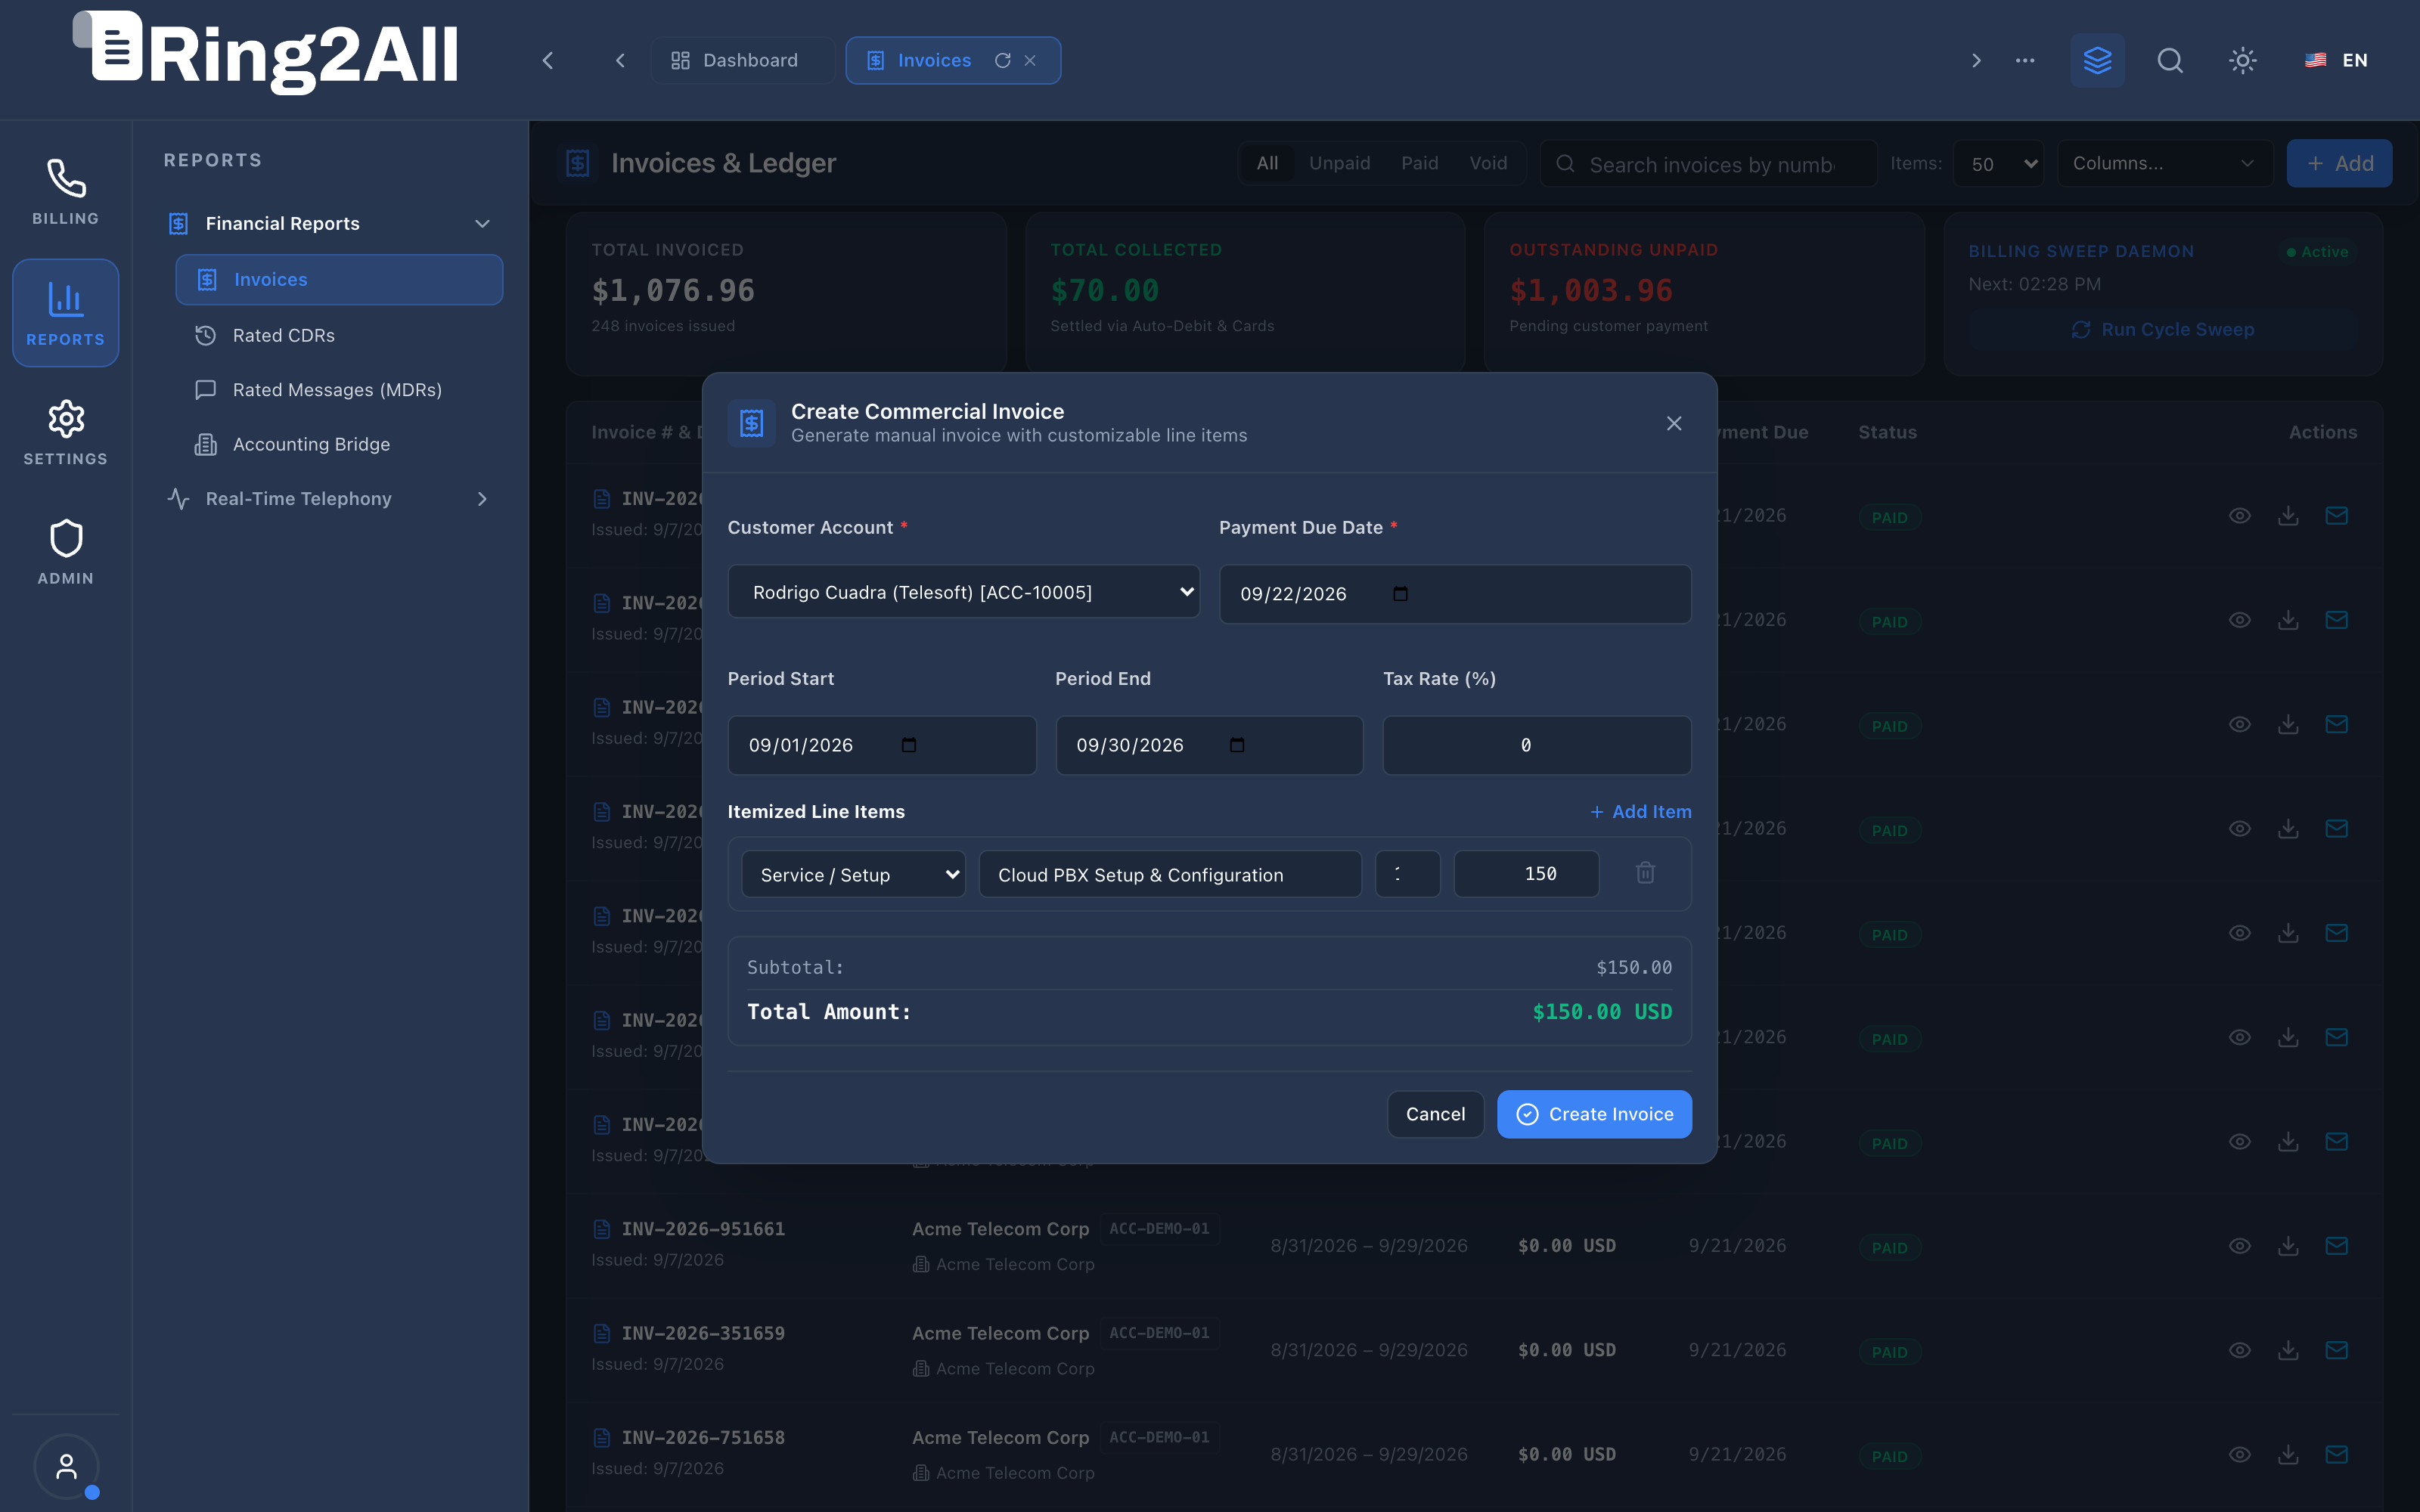
Task: Reload the Invoices tab
Action: [1002, 60]
